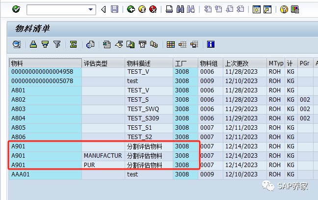The image size is (318, 200).
Task: Click the 物料 column header
Action: tap(45, 63)
